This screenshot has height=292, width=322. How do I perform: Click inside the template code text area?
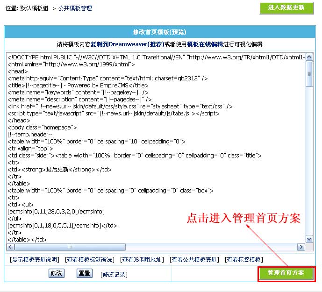[154, 150]
